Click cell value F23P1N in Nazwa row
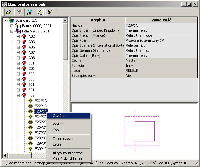Image resolution: width=200 pixels, height=167 pixels. tap(161, 25)
